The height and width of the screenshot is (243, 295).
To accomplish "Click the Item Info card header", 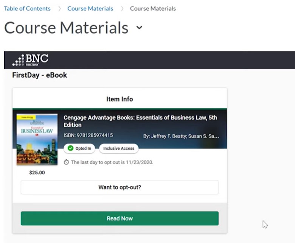I will pos(120,99).
